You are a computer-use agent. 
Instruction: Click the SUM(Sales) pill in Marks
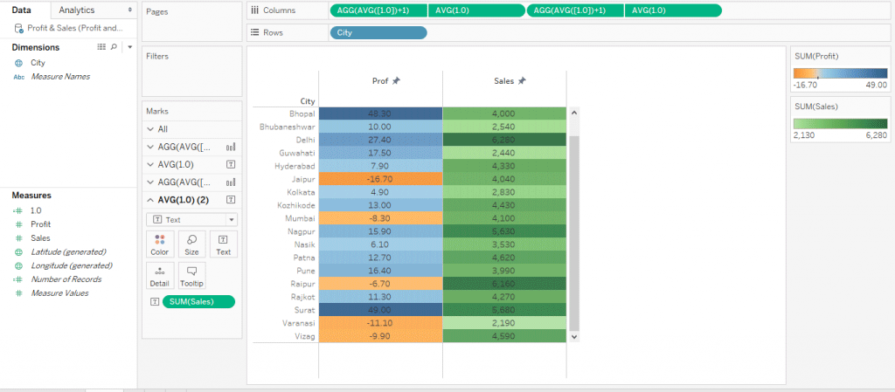coord(198,301)
